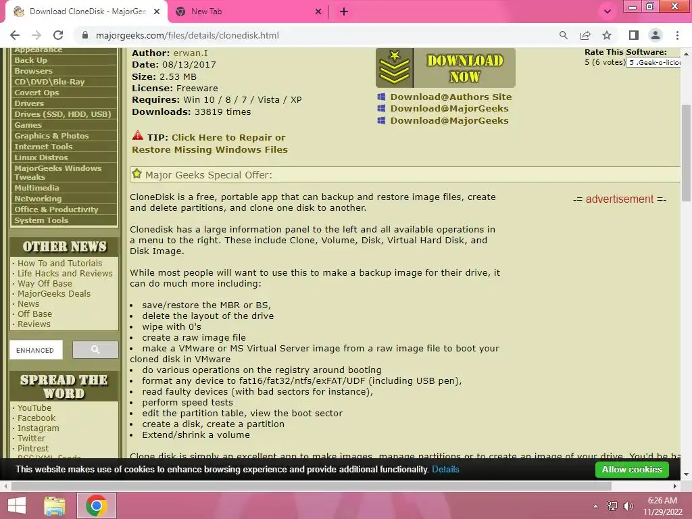Switch to the New Tab tab
The image size is (692, 519).
[249, 11]
